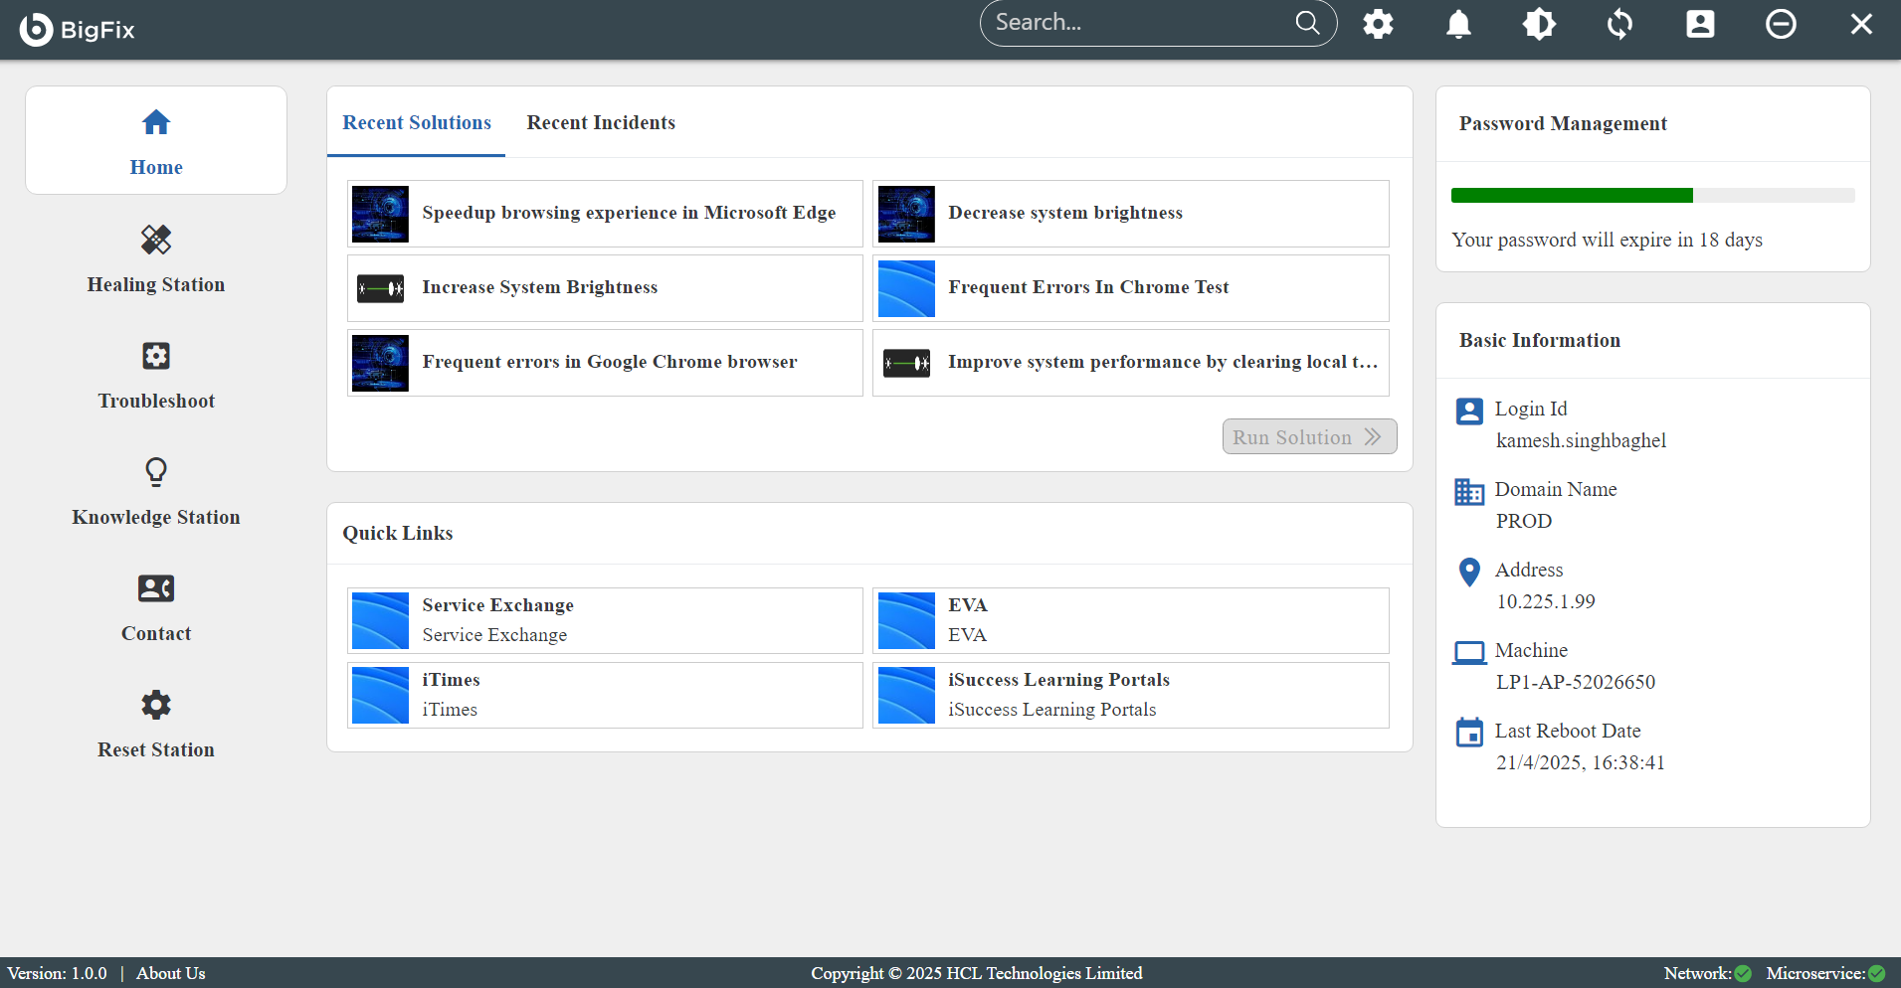Image resolution: width=1901 pixels, height=988 pixels.
Task: Select 'Decrease system brightness' solution title
Action: coord(1065,213)
